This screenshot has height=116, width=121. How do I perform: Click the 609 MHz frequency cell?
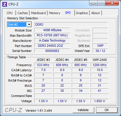[x=62, y=65]
